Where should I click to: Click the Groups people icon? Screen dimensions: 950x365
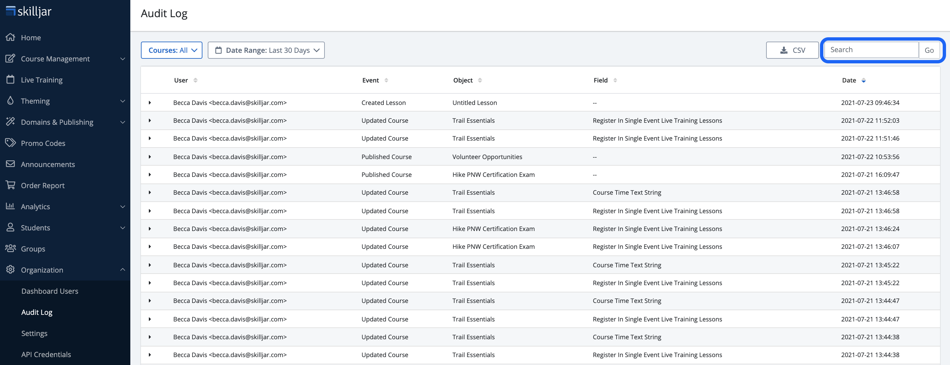click(x=10, y=249)
